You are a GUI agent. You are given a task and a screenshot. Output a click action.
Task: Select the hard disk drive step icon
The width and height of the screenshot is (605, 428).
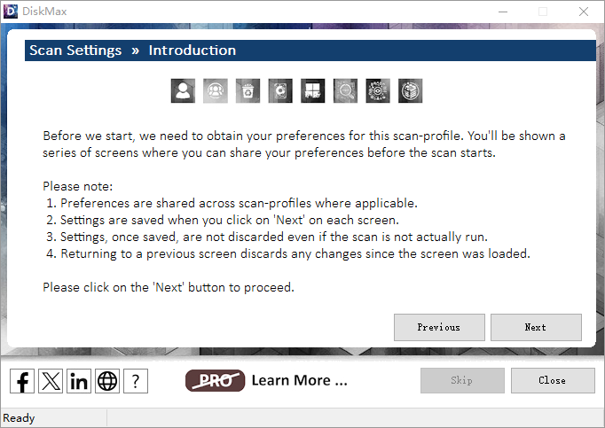click(280, 90)
